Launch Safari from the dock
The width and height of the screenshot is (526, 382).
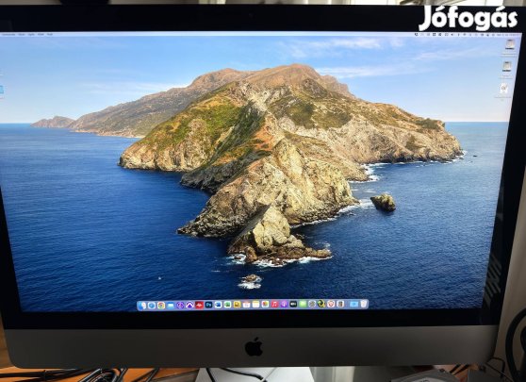click(152, 305)
